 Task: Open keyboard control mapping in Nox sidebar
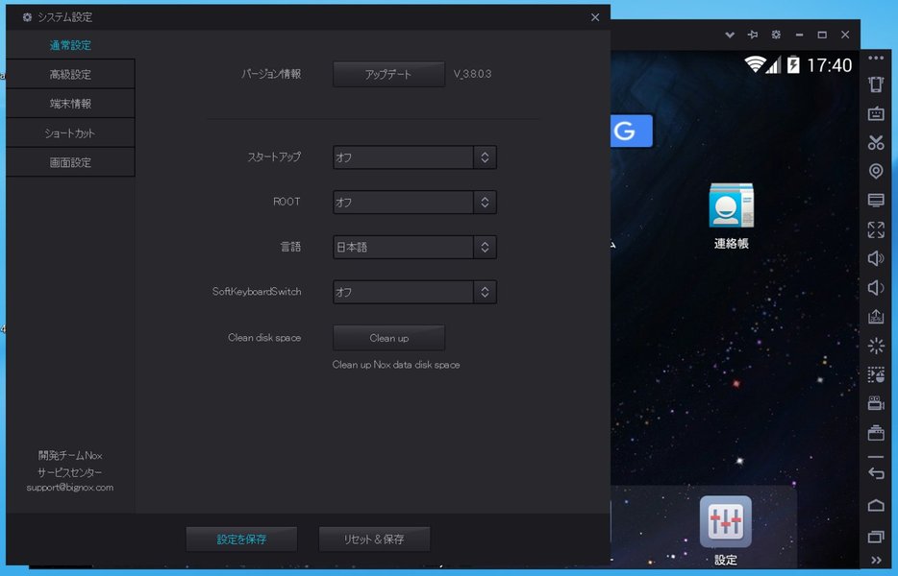[876, 113]
